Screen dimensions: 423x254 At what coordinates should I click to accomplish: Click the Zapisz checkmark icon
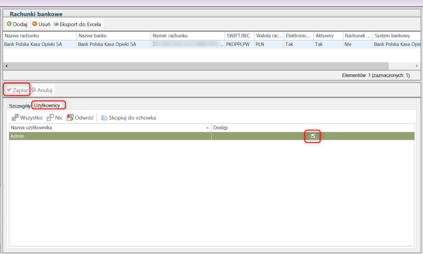(x=9, y=90)
